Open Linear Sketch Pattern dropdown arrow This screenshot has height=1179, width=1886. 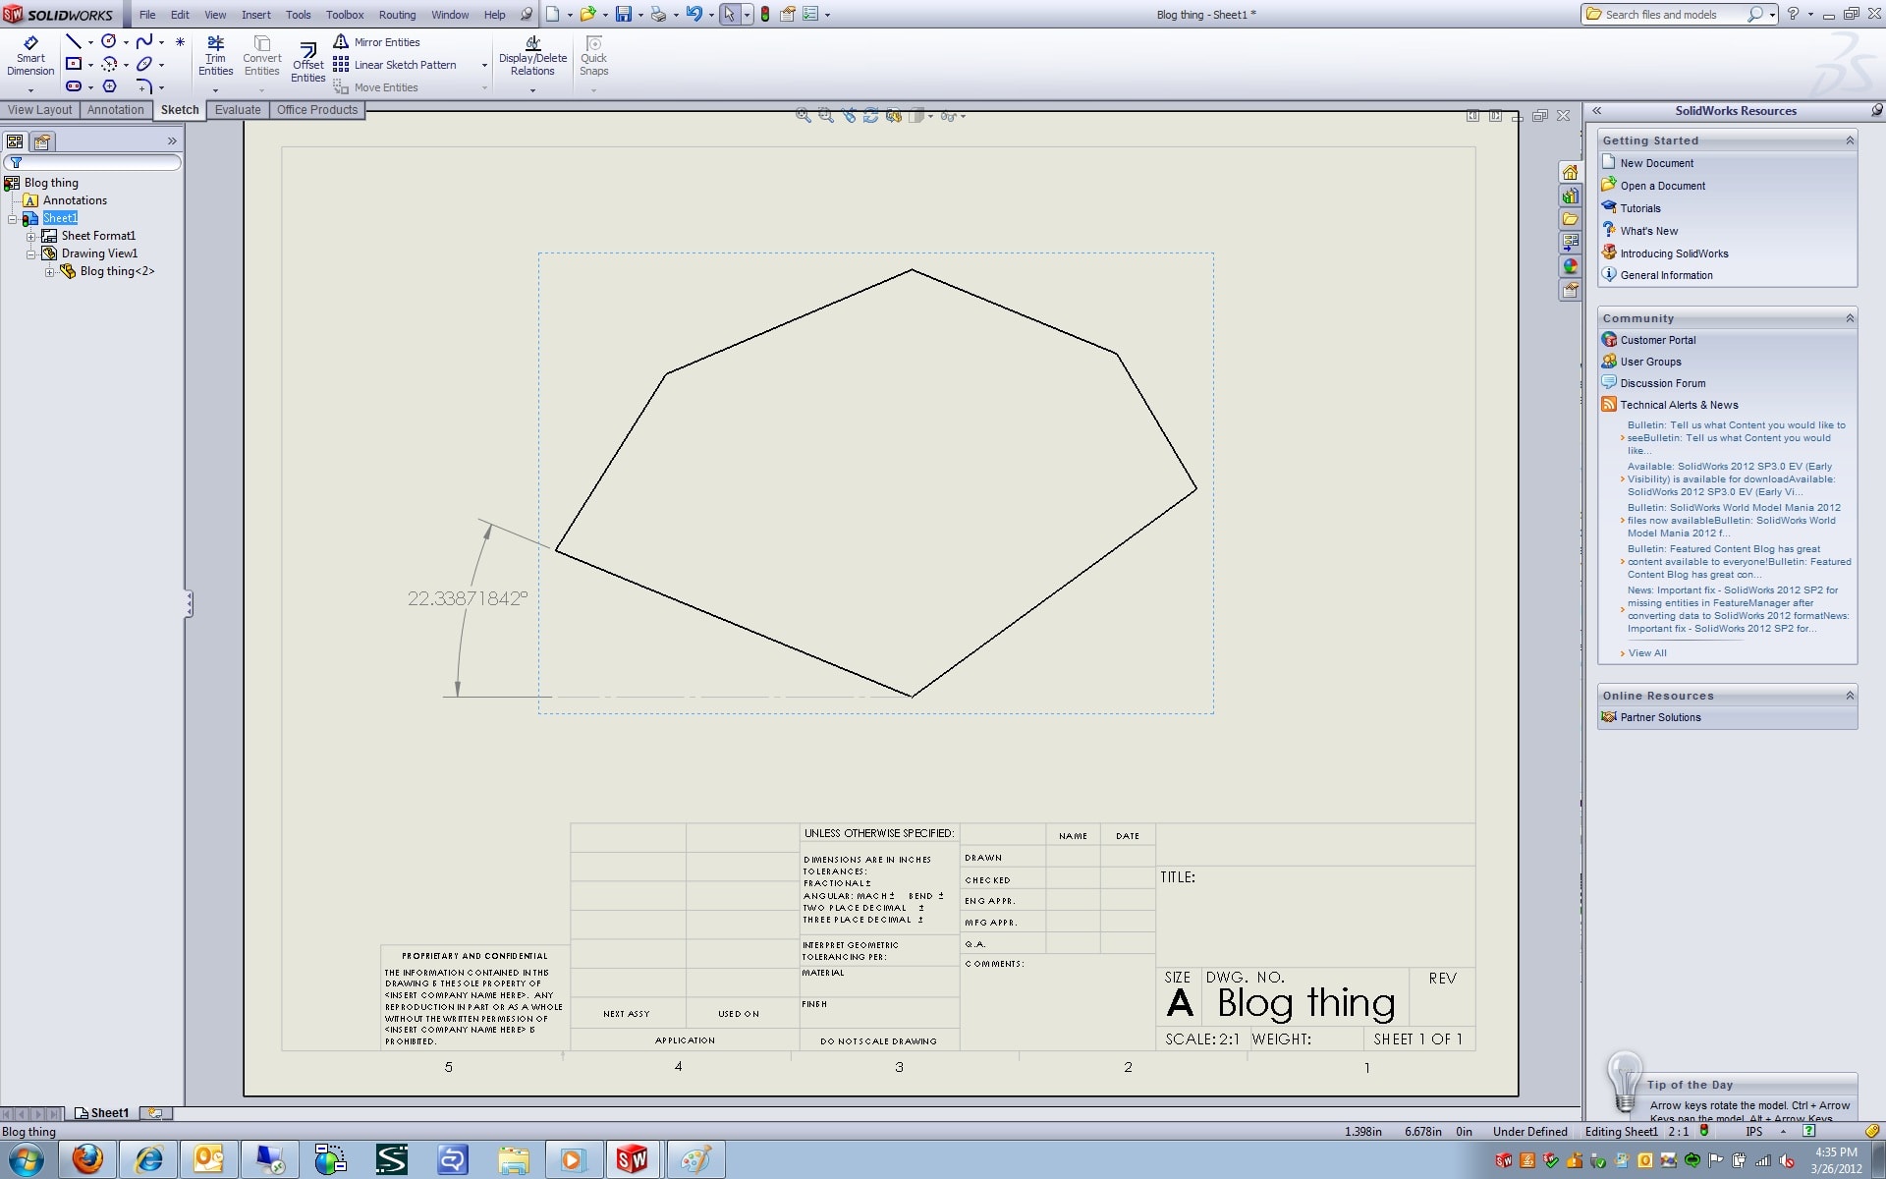[x=484, y=65]
